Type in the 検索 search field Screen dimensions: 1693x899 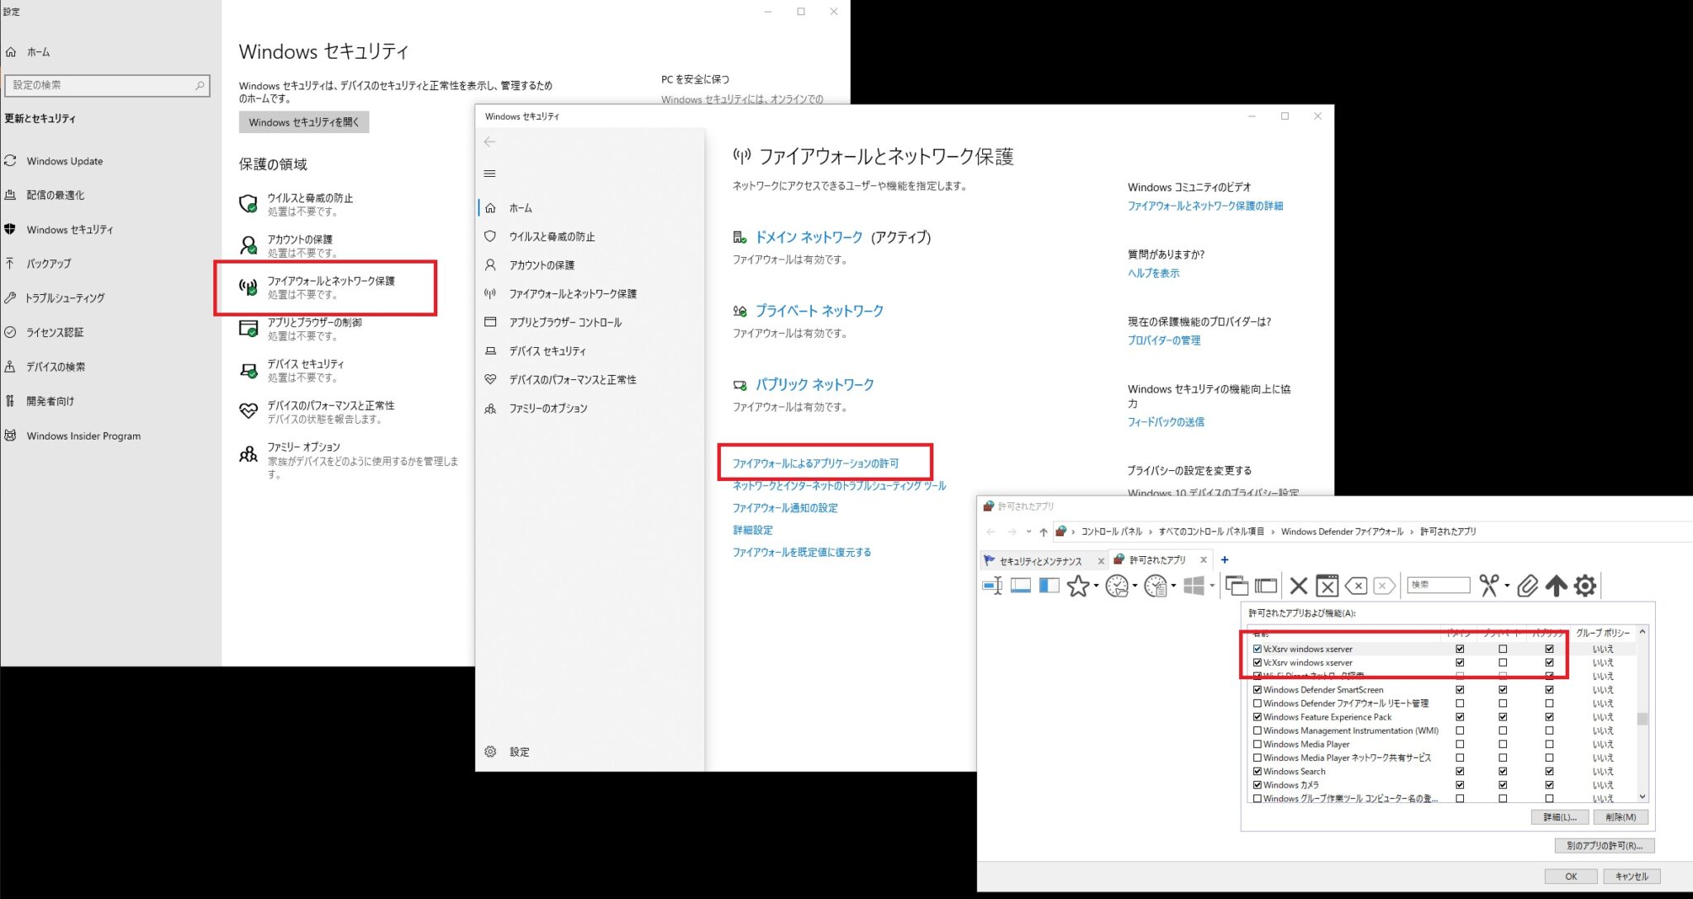click(x=1438, y=584)
